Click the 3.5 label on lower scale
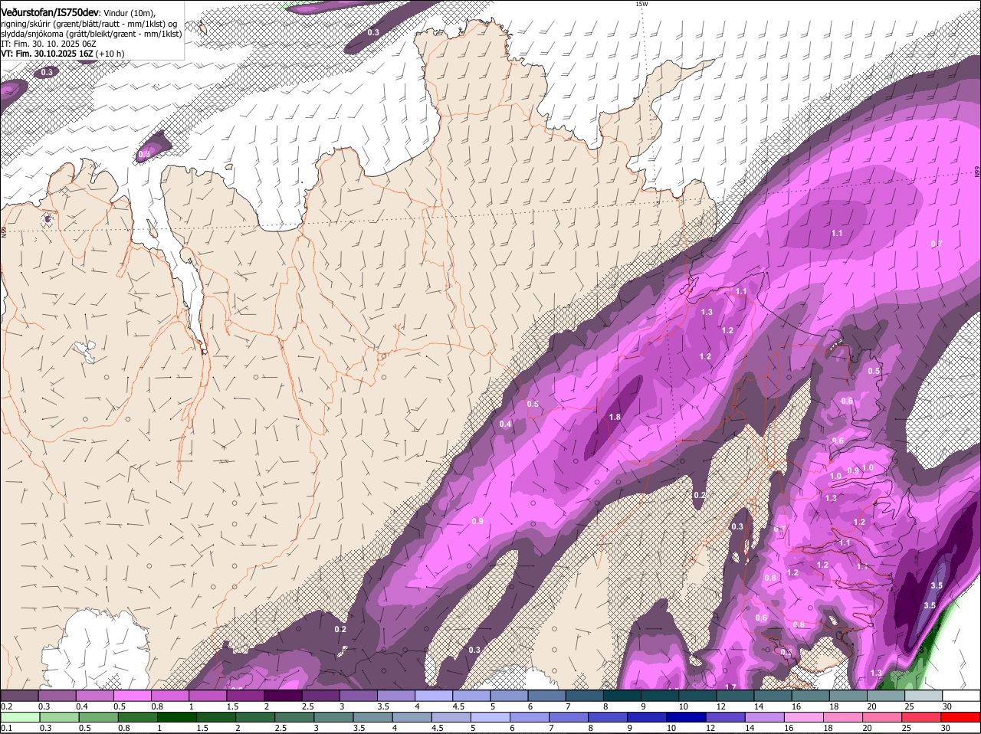The width and height of the screenshot is (981, 734). point(358,728)
